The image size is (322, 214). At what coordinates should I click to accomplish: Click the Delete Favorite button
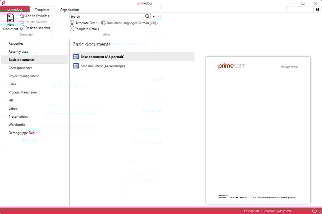34,22
